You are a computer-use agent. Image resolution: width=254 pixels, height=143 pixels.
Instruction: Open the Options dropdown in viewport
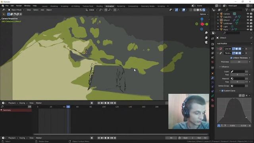204,14
